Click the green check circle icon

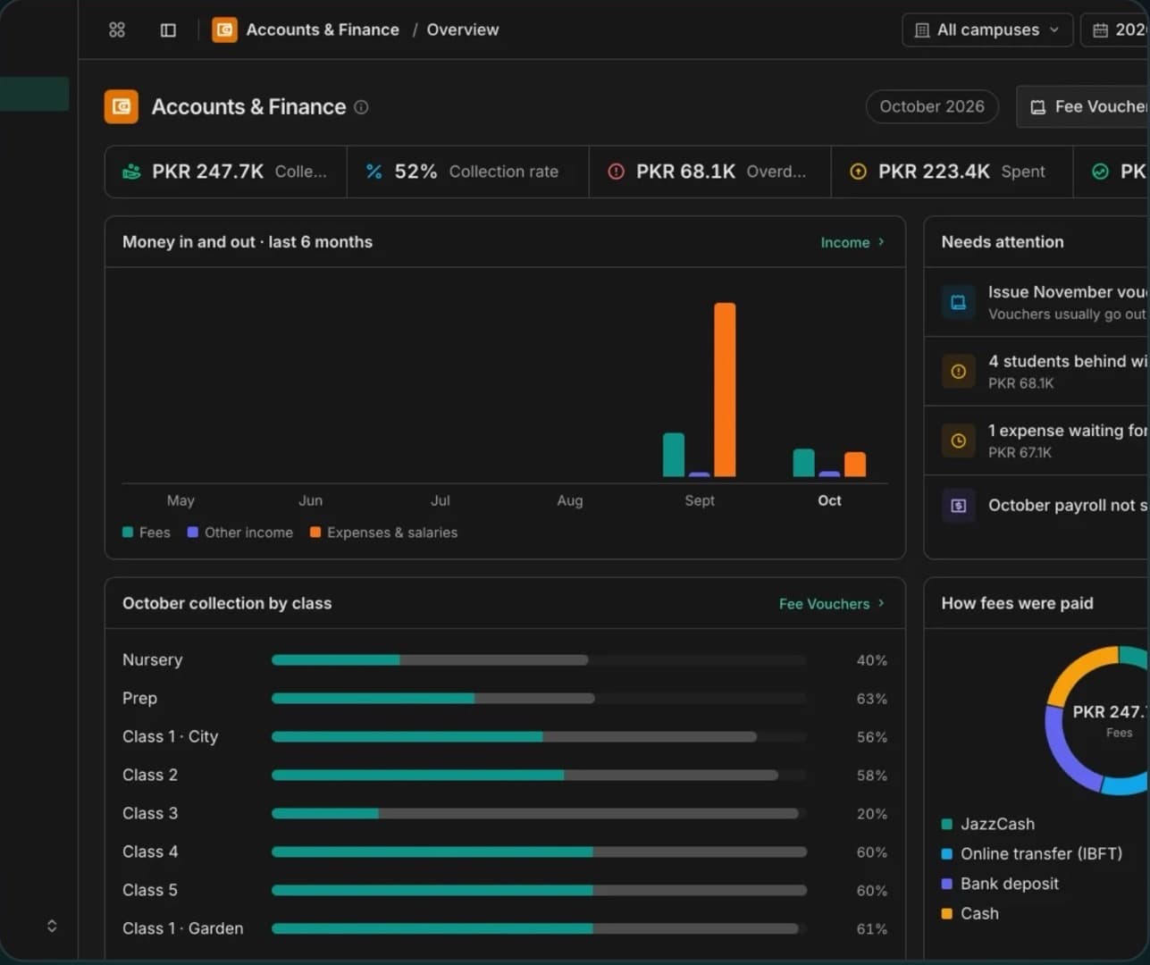[1100, 172]
